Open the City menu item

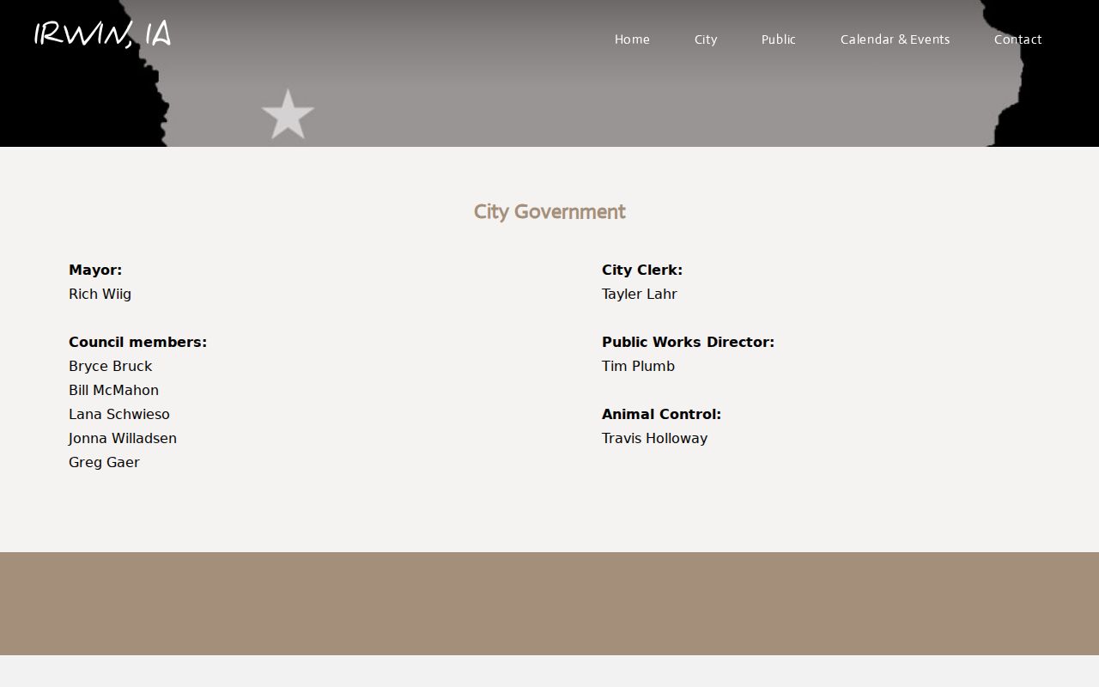pyautogui.click(x=706, y=40)
